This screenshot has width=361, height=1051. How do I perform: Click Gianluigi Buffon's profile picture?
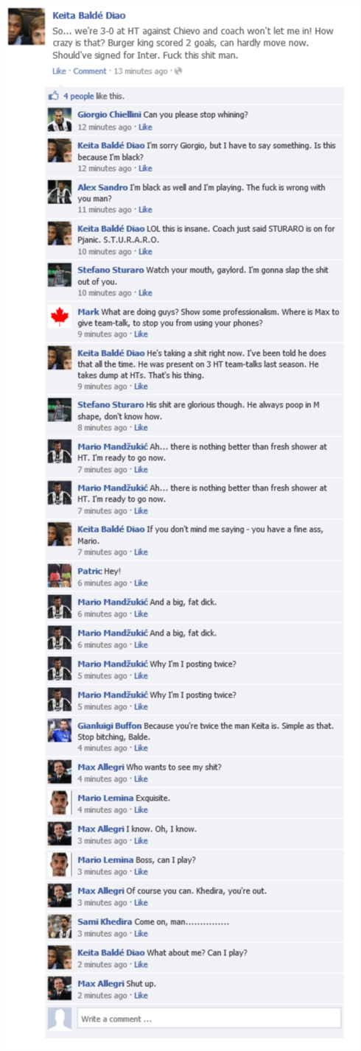pyautogui.click(x=60, y=729)
